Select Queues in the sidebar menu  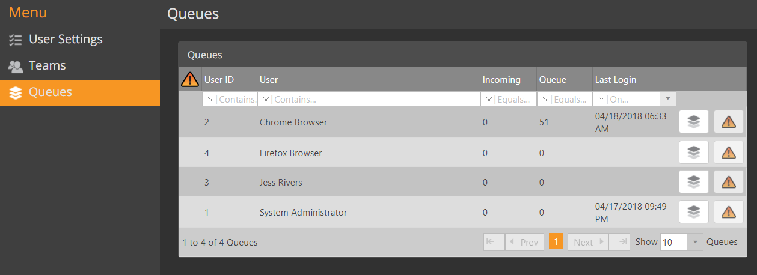[x=80, y=92]
